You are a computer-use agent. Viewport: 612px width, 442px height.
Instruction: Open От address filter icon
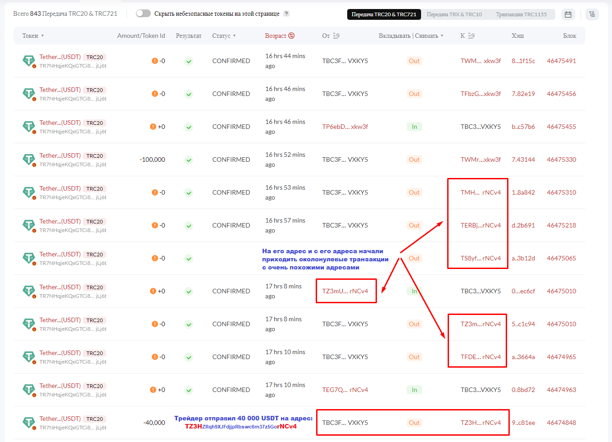(336, 36)
